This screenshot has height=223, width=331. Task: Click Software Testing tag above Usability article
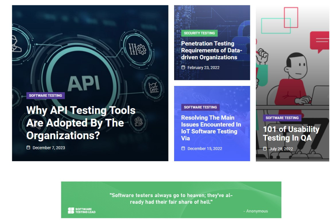click(282, 118)
